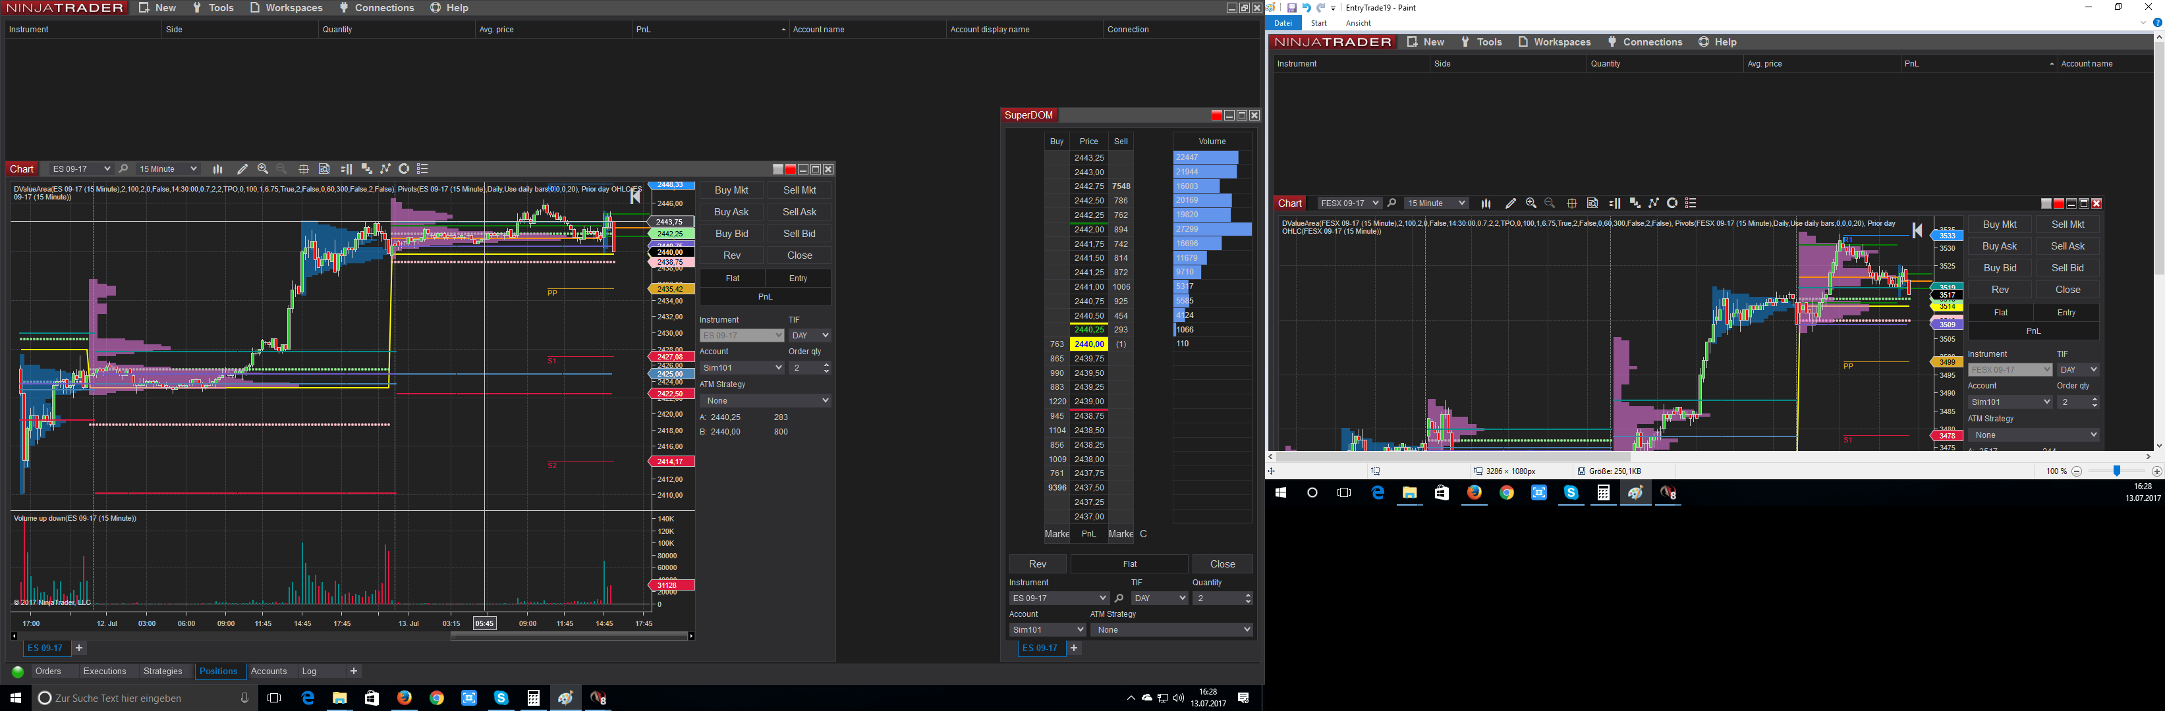Open the SuperDOM ATM Strategy dropdown
Screen dimensions: 2165x711
coord(1171,629)
